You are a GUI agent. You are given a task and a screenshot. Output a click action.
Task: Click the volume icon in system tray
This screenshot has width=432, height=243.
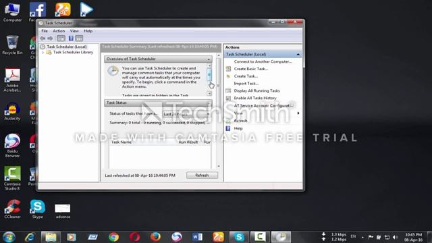(396, 237)
